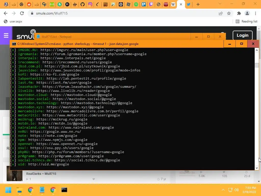Open the Twitch browser tab
261x196 pixels.
point(151,4)
